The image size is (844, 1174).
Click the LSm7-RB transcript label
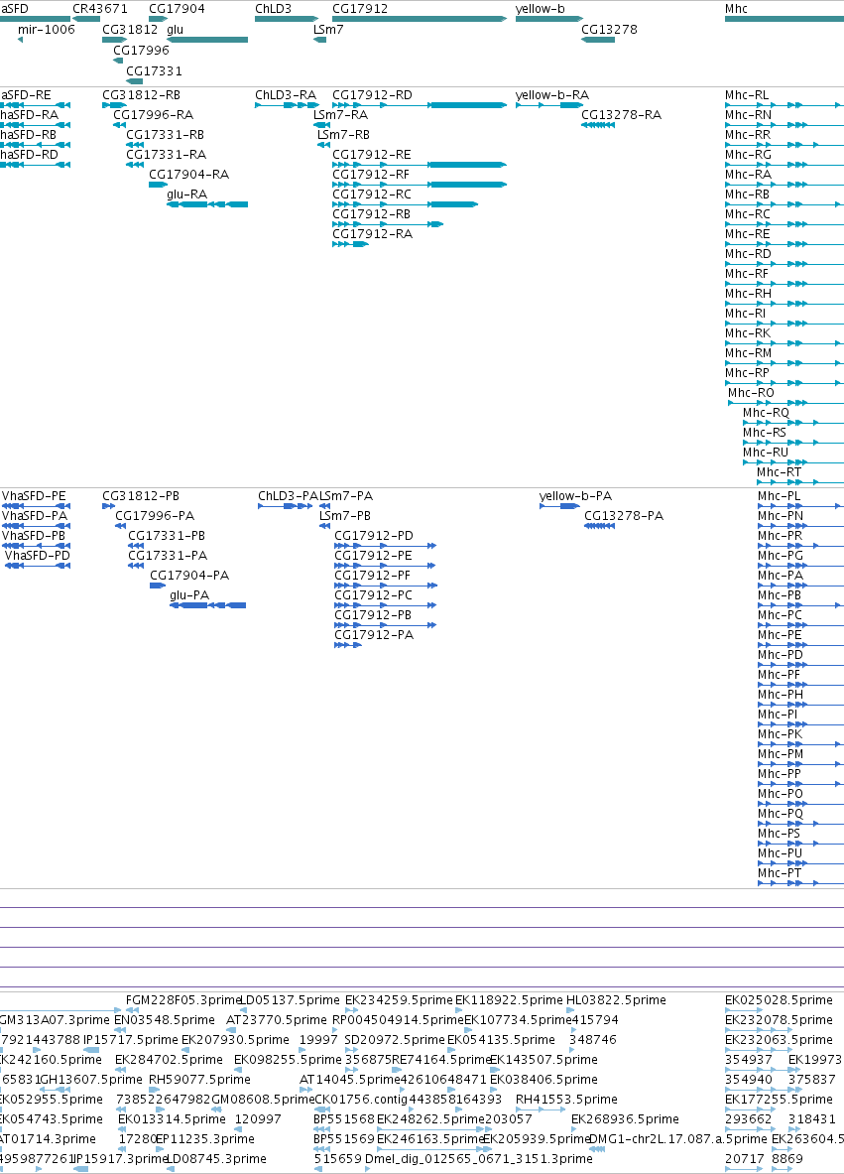click(343, 135)
